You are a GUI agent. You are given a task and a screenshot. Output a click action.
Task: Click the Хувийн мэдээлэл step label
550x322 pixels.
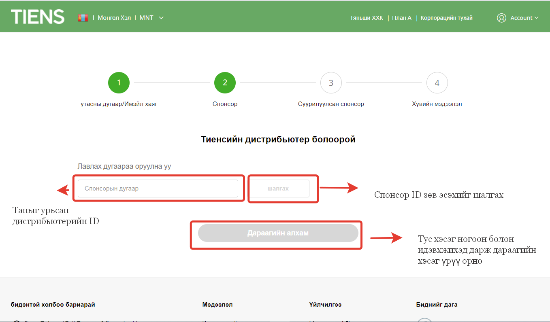coord(437,104)
